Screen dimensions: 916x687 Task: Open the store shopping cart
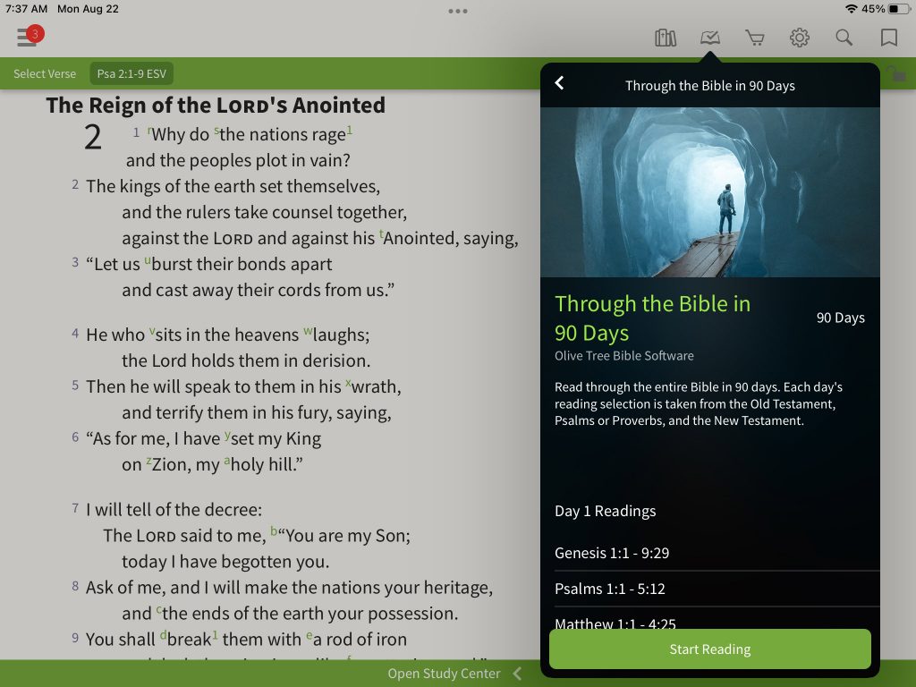(x=755, y=38)
